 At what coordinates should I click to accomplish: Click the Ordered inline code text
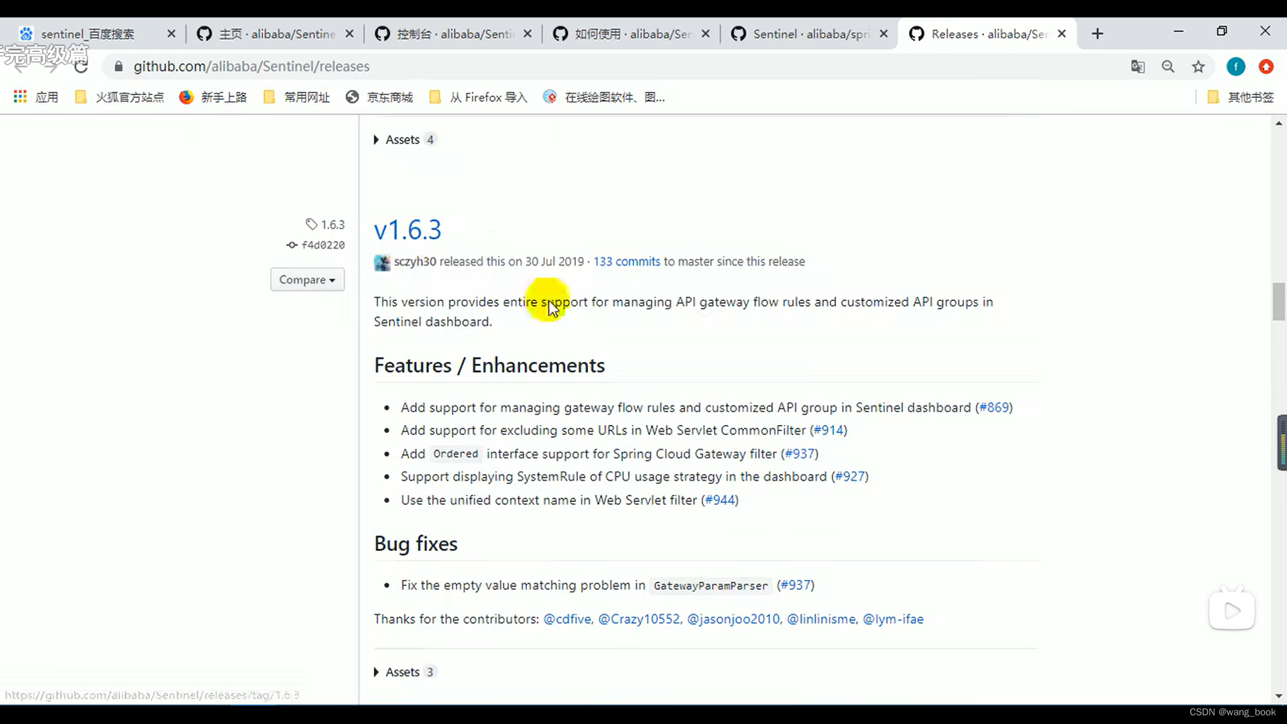pos(456,454)
